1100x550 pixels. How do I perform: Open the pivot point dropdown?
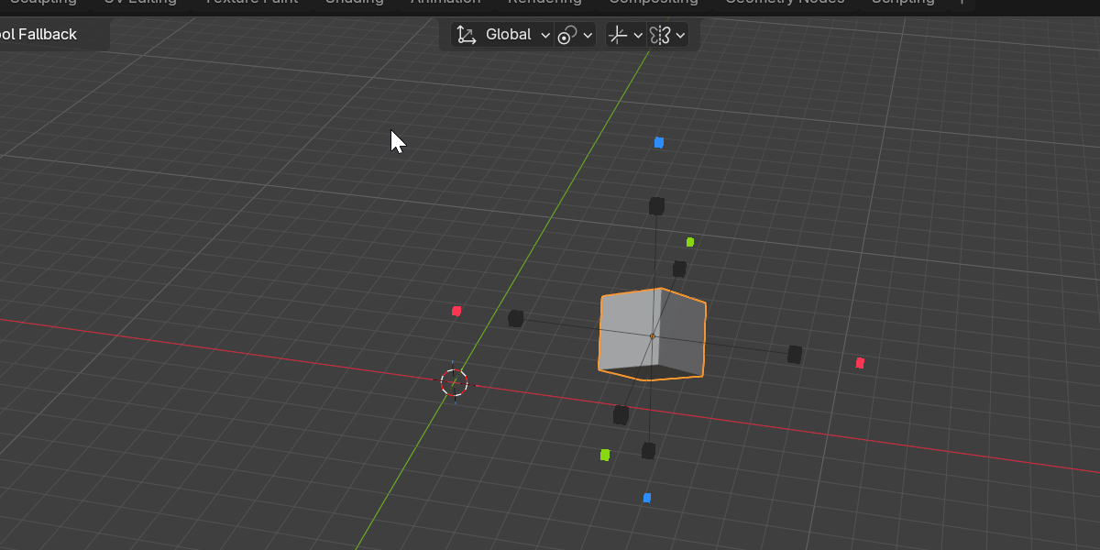[576, 35]
